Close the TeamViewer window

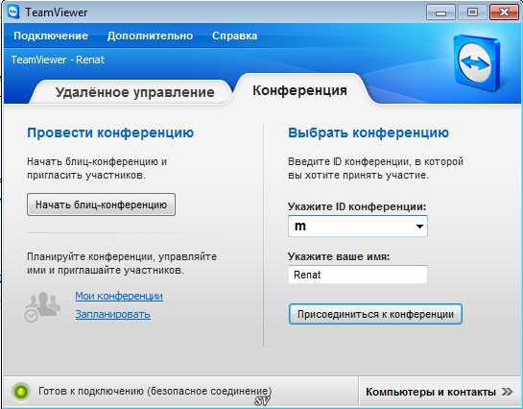[x=505, y=12]
